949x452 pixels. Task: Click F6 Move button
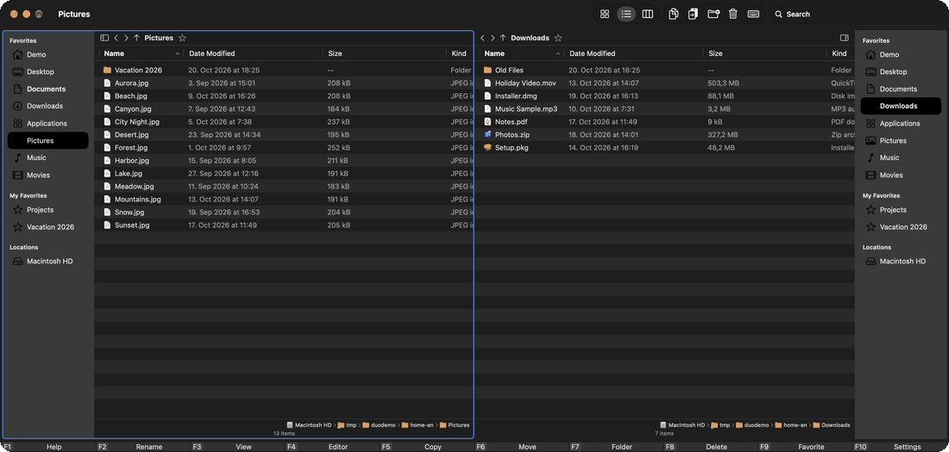click(x=520, y=447)
